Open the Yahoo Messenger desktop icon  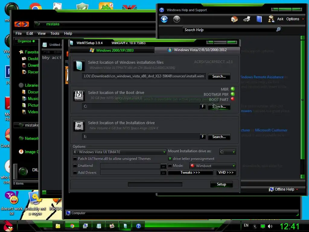click(x=12, y=198)
